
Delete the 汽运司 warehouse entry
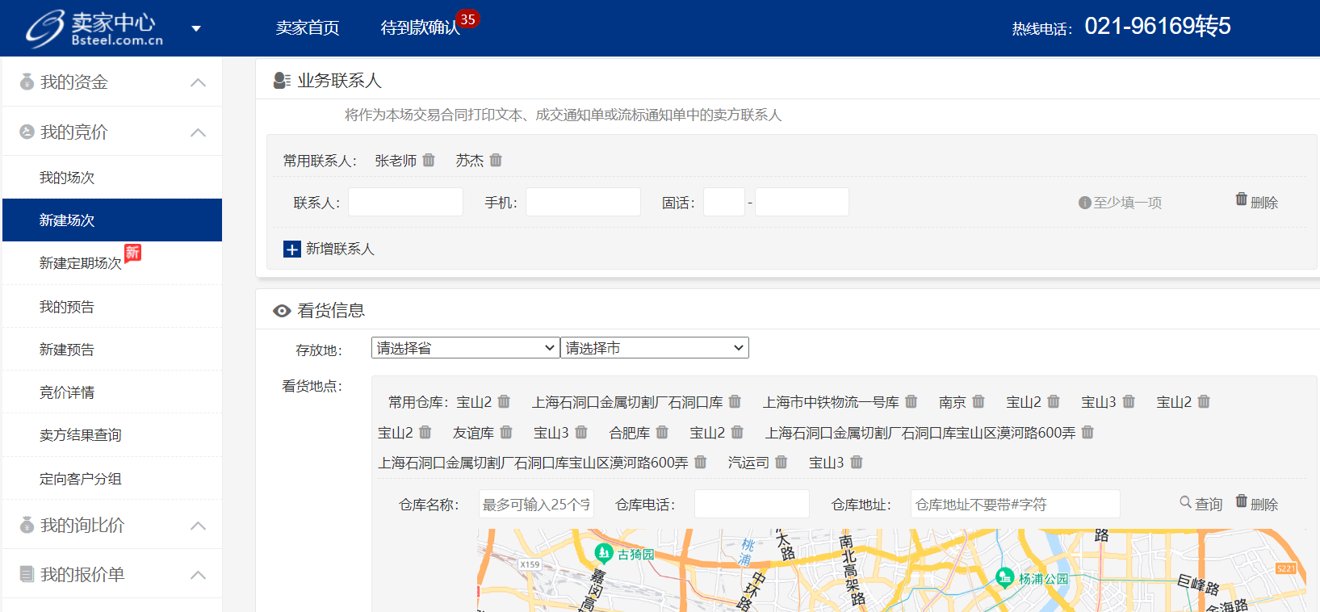[x=781, y=463]
